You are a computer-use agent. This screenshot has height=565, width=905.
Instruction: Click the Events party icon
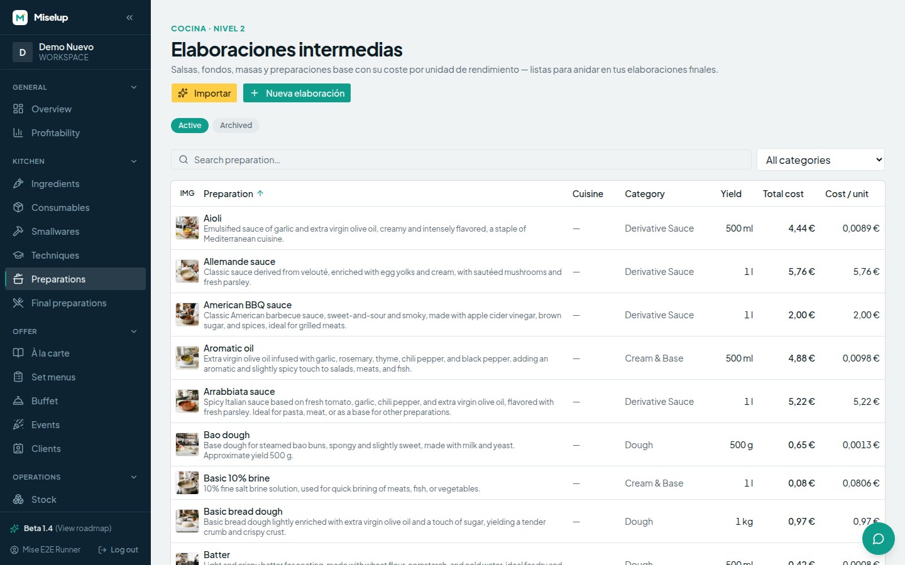18,425
